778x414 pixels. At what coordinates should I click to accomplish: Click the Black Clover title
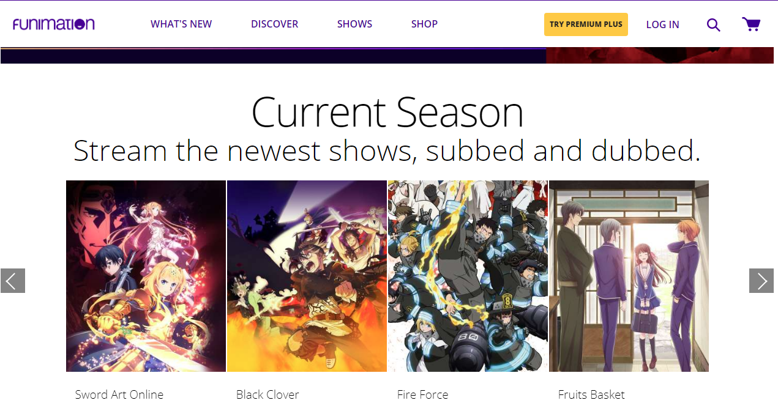(x=267, y=394)
